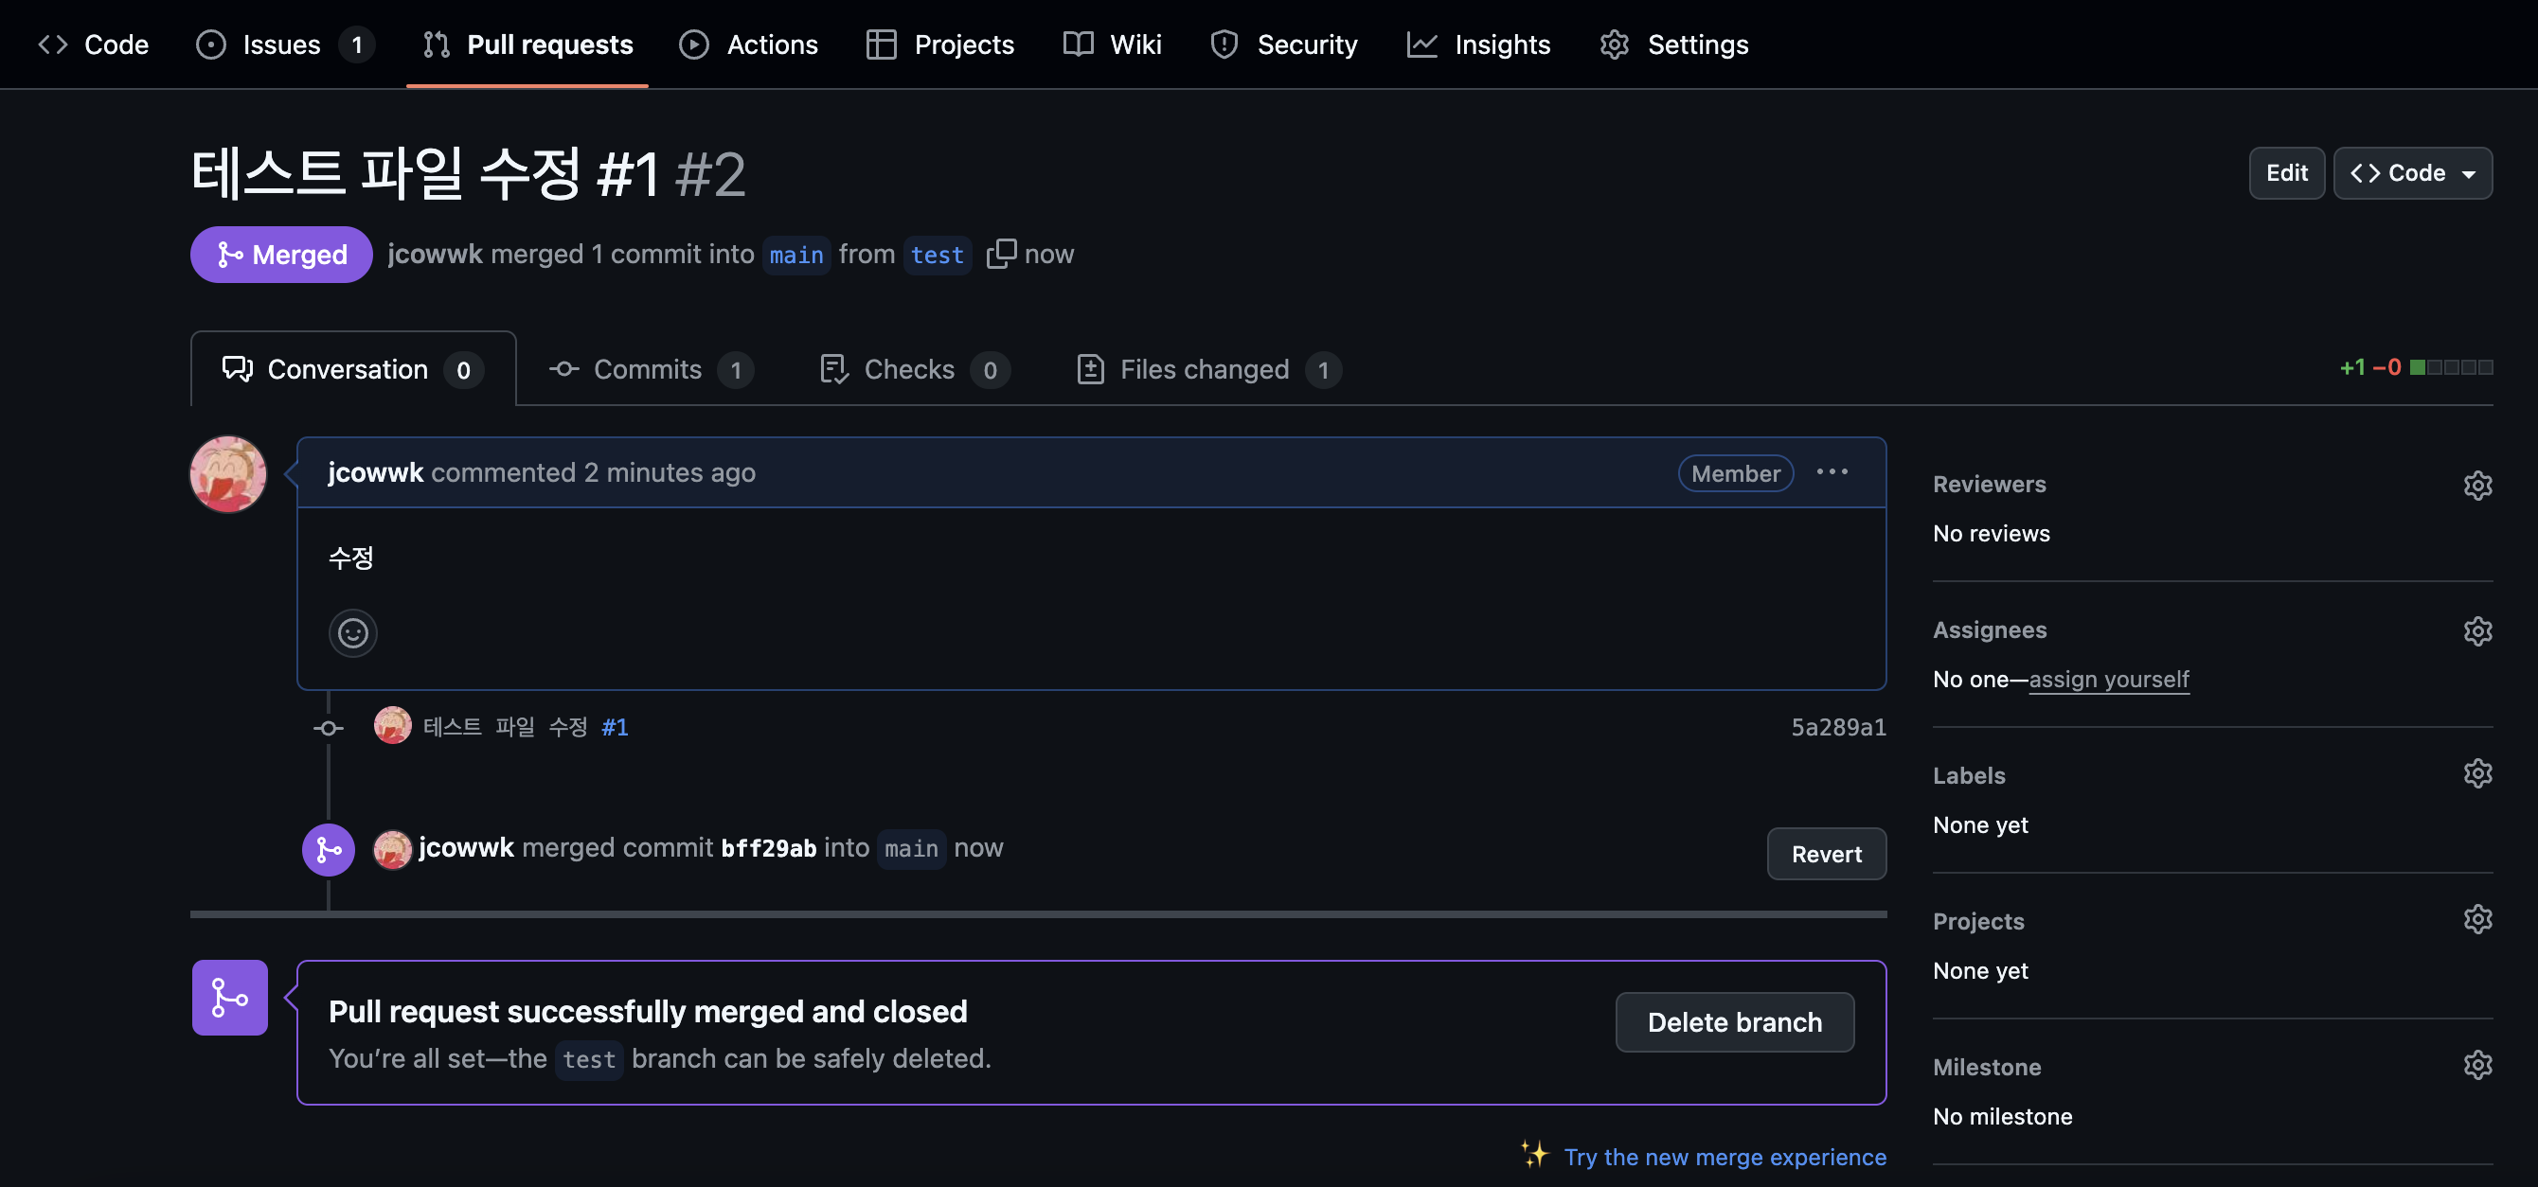
Task: Click the test branch link in header
Action: pos(937,256)
